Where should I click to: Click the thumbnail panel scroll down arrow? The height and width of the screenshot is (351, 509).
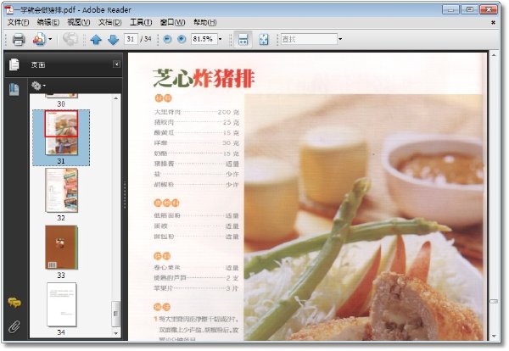click(x=116, y=333)
